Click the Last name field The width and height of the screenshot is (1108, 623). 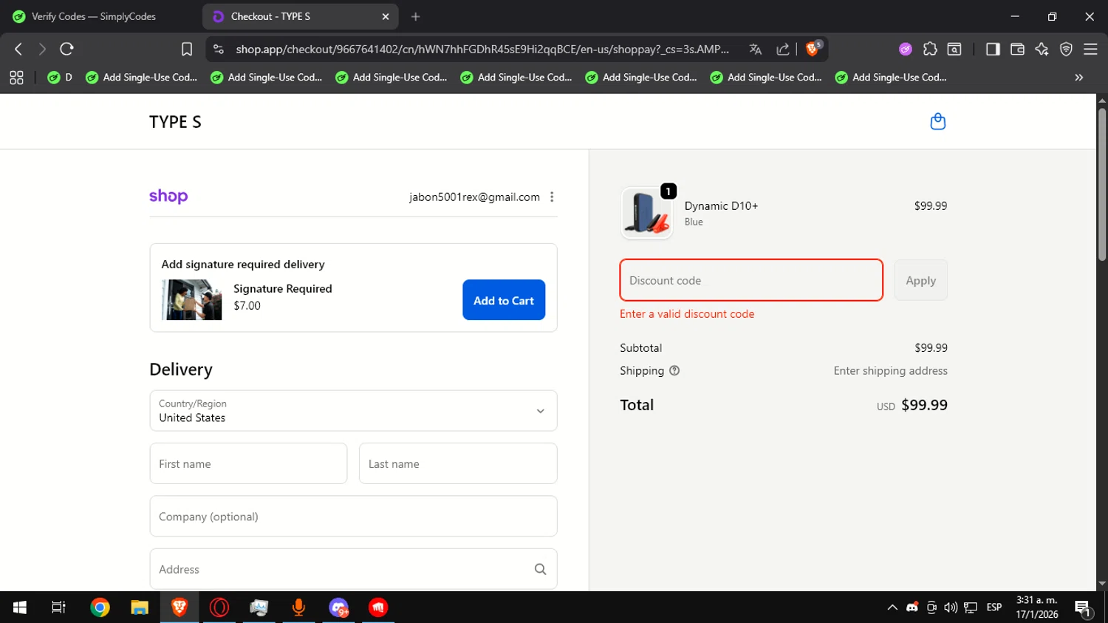pos(458,463)
